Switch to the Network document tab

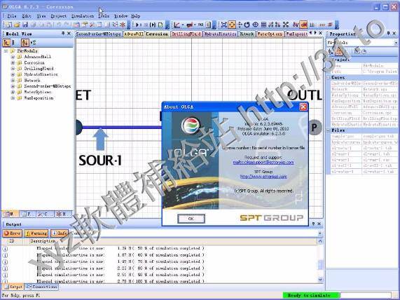pos(247,34)
